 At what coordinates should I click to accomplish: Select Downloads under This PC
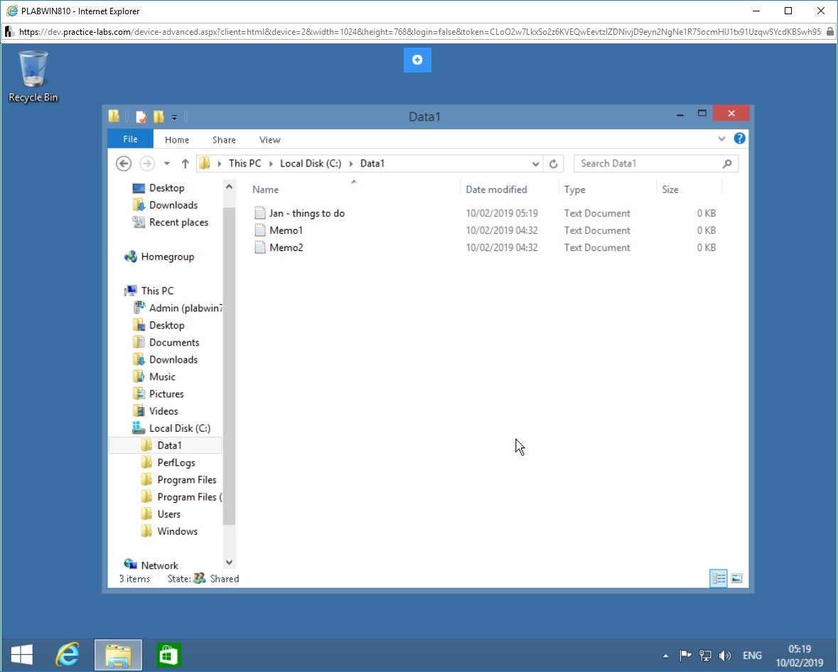pyautogui.click(x=173, y=359)
